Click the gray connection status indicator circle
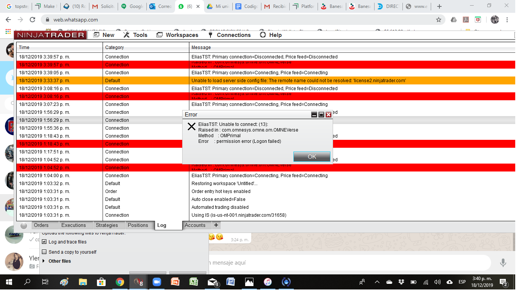 [x=24, y=225]
